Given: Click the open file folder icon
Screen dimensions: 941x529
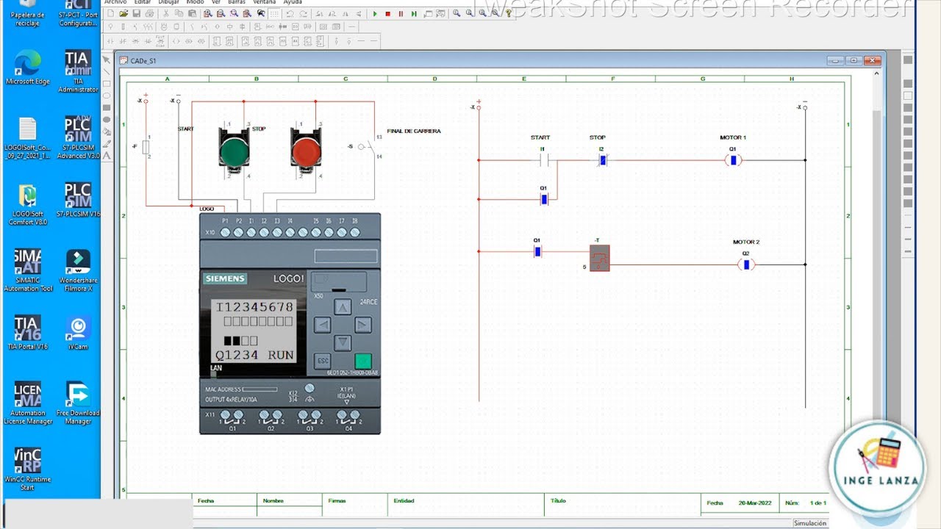Looking at the screenshot, I should click(124, 14).
